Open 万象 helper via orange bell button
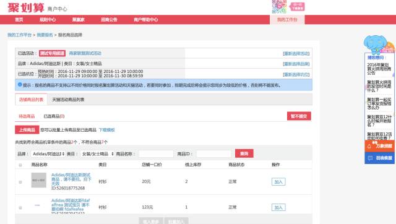The width and height of the screenshot is (396, 224). pos(379,146)
